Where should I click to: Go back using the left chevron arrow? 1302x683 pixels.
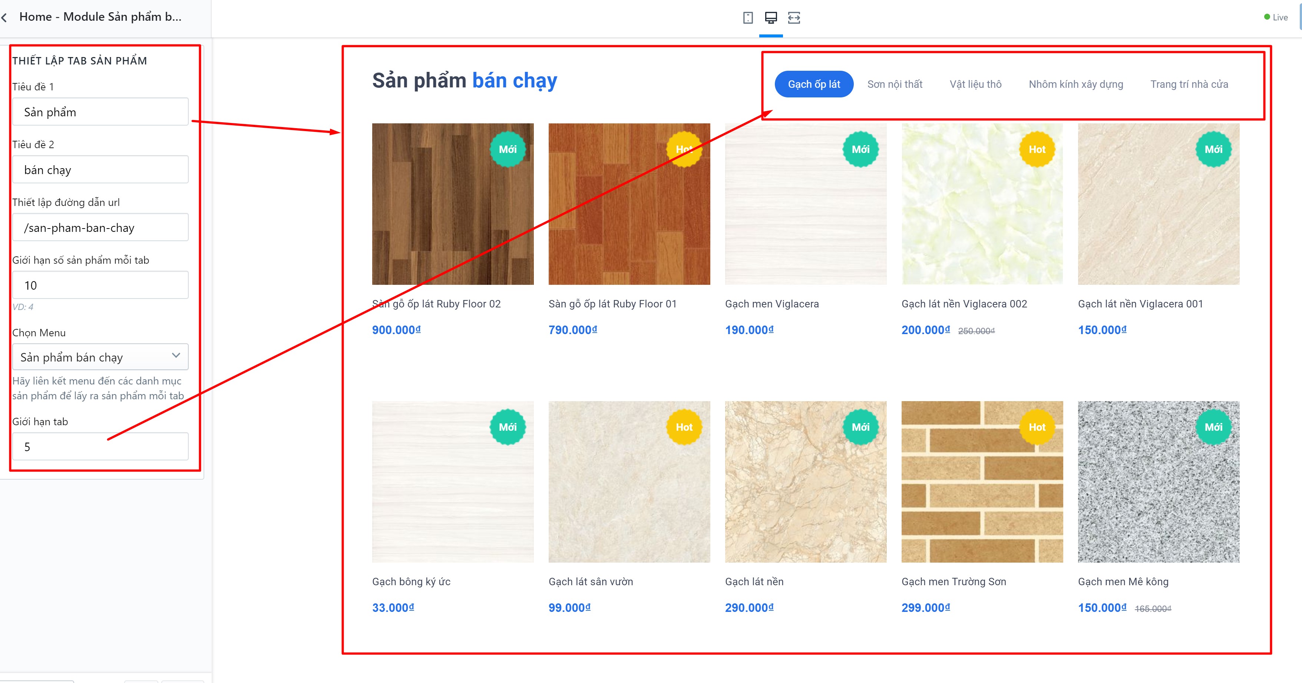tap(4, 18)
